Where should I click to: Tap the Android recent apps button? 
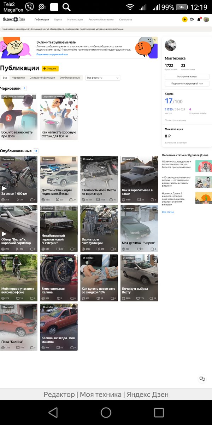click(x=159, y=412)
